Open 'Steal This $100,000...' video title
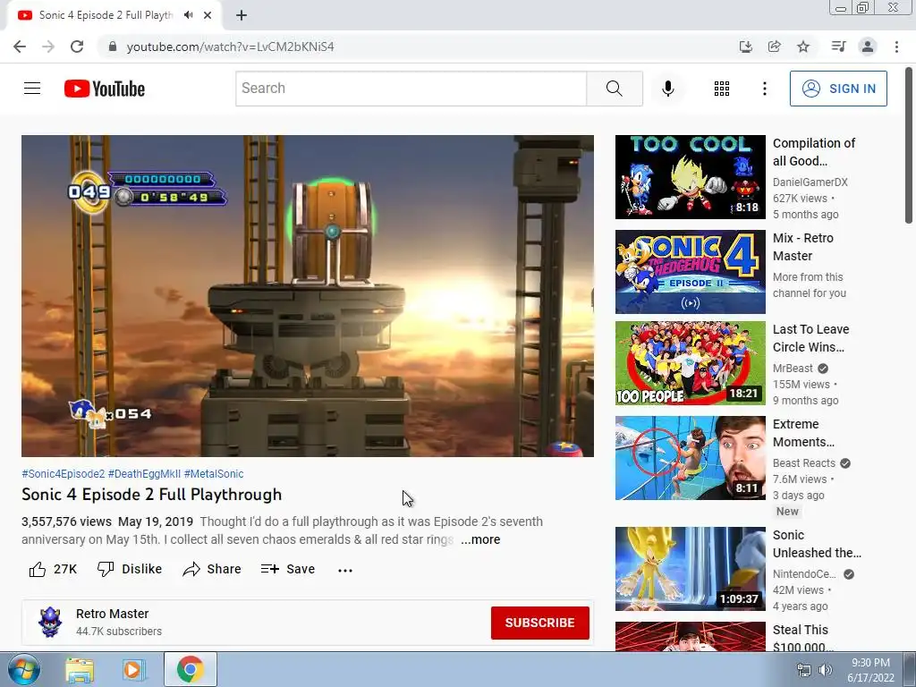The image size is (916, 687). 802,638
